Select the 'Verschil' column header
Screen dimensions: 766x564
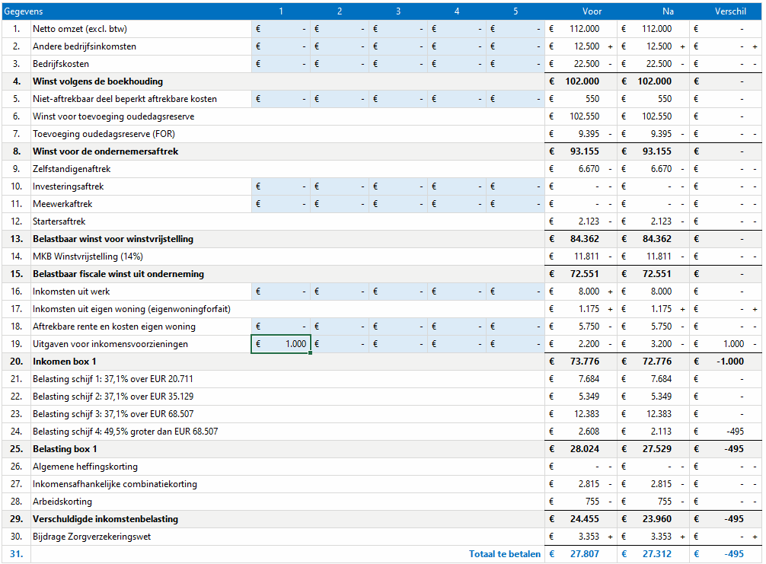click(730, 11)
